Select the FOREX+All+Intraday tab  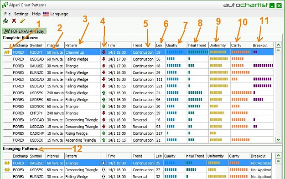[24, 31]
